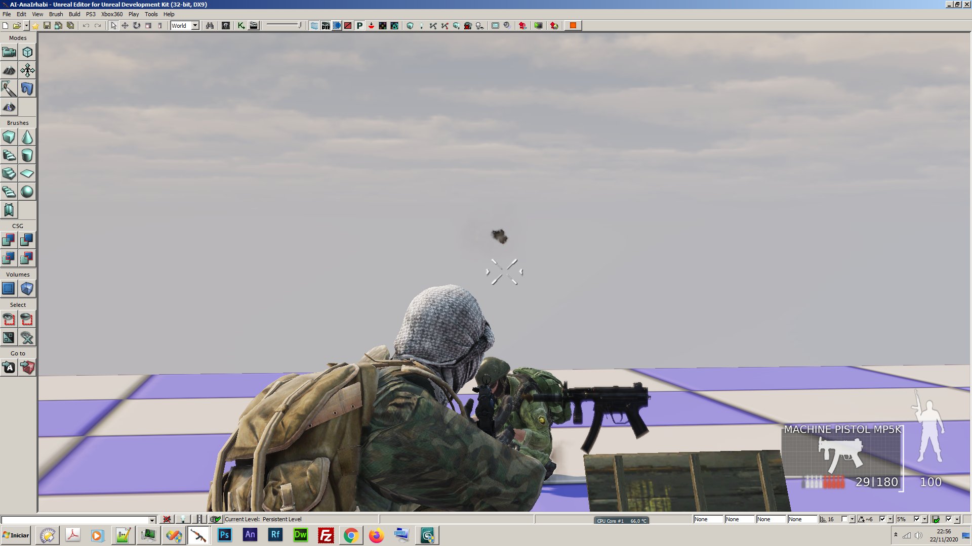The height and width of the screenshot is (546, 972).
Task: Expand recent files arrow beside Open
Action: pos(26,25)
